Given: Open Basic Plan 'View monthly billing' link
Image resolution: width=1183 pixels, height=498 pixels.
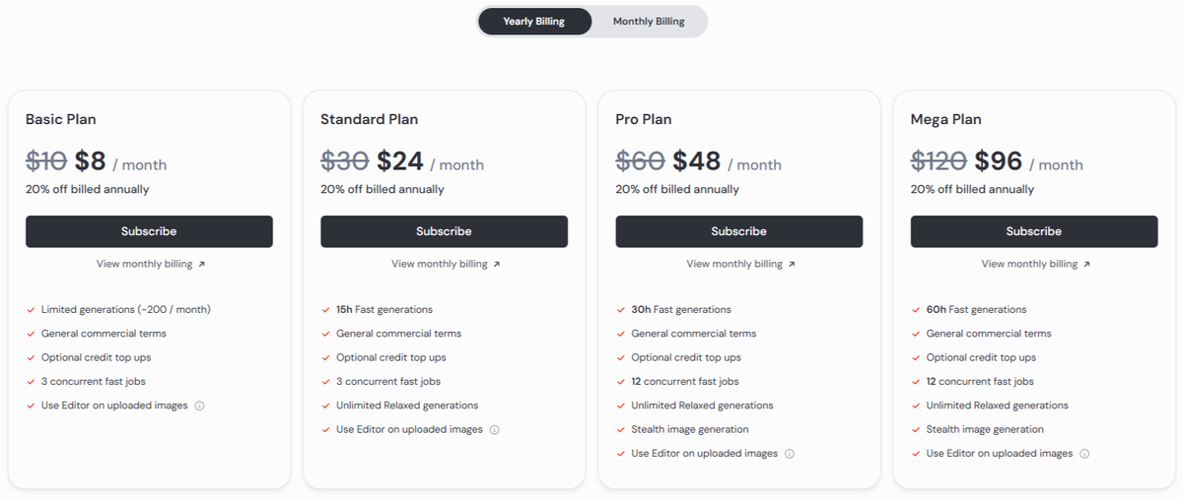Looking at the screenshot, I should tap(144, 264).
